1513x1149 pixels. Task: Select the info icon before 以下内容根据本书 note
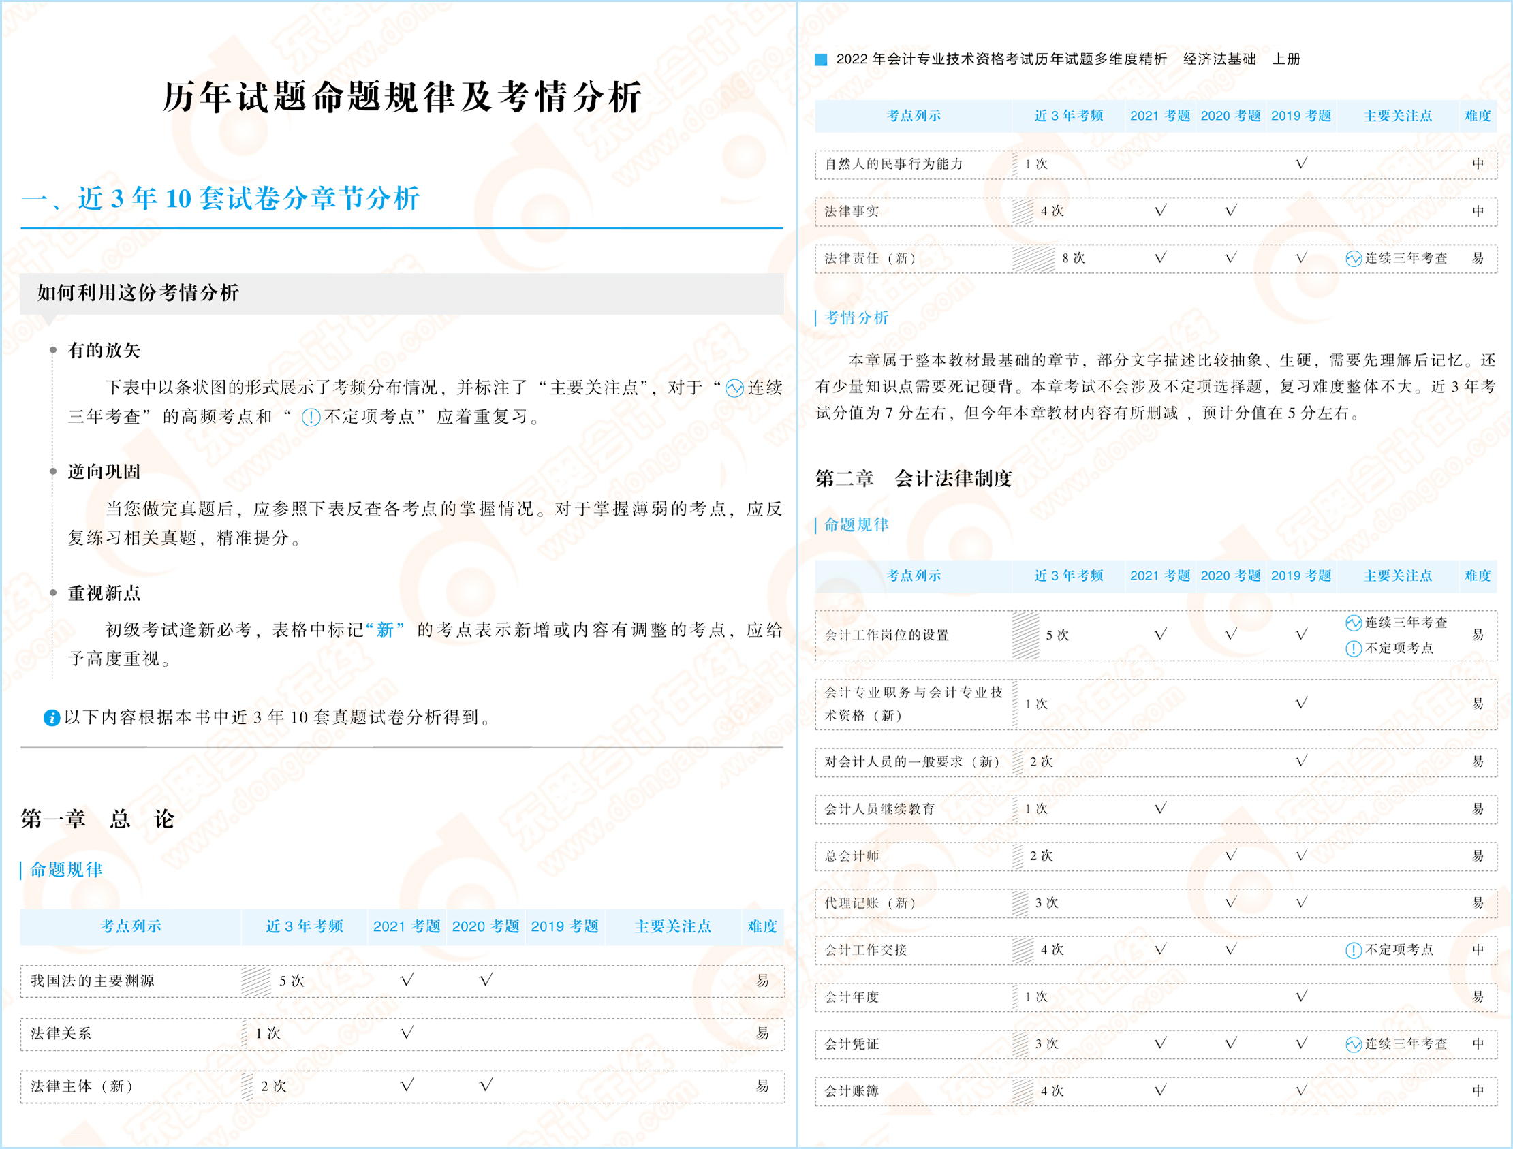click(51, 718)
